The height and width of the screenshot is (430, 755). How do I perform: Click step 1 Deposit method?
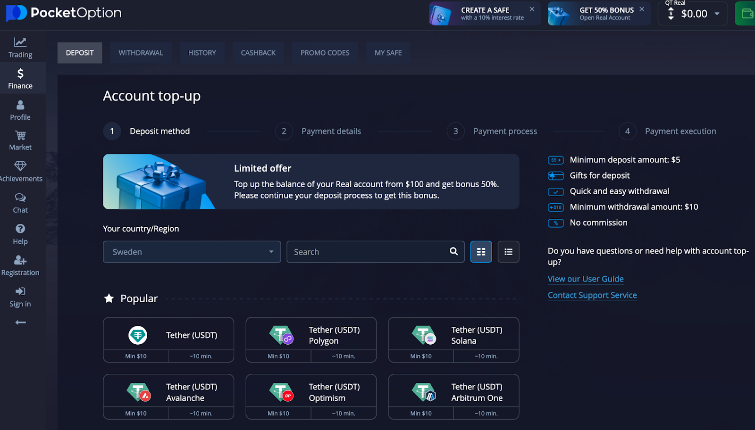(x=147, y=131)
